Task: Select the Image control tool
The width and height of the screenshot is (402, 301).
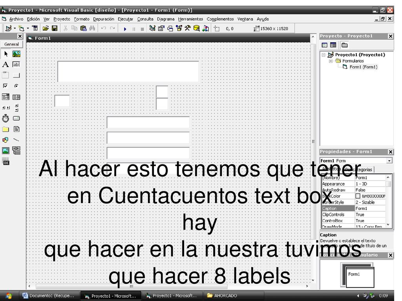Action: tap(5, 150)
